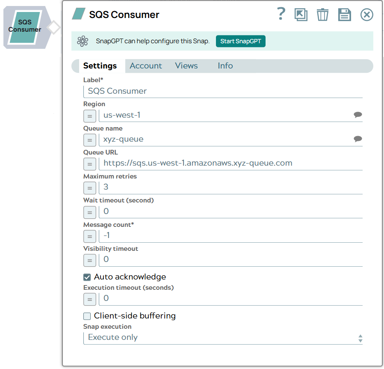The height and width of the screenshot is (369, 384).
Task: Open the Snap execution dropdown
Action: (x=222, y=337)
